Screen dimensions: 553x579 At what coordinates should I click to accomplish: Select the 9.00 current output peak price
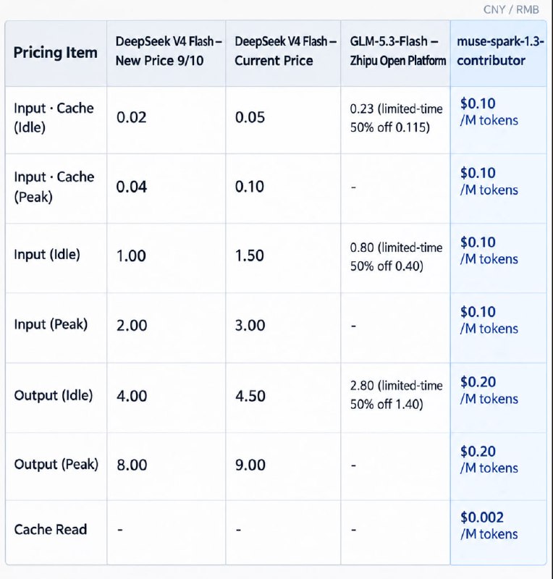pos(250,465)
